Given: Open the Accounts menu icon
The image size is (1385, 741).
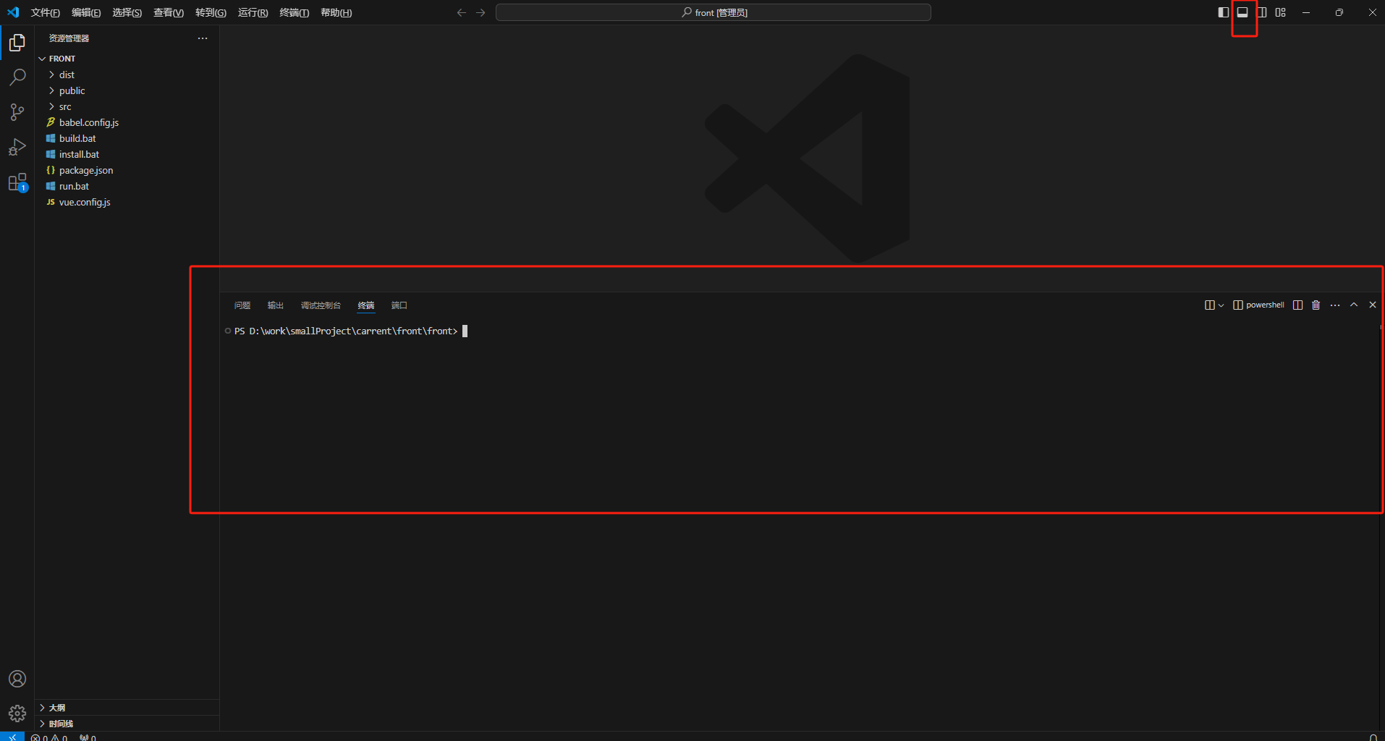Looking at the screenshot, I should (17, 679).
